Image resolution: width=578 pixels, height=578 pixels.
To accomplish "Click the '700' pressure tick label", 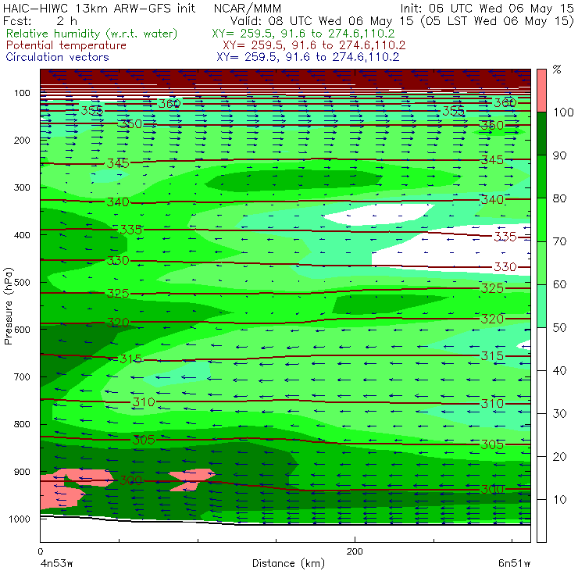I will click(x=22, y=376).
